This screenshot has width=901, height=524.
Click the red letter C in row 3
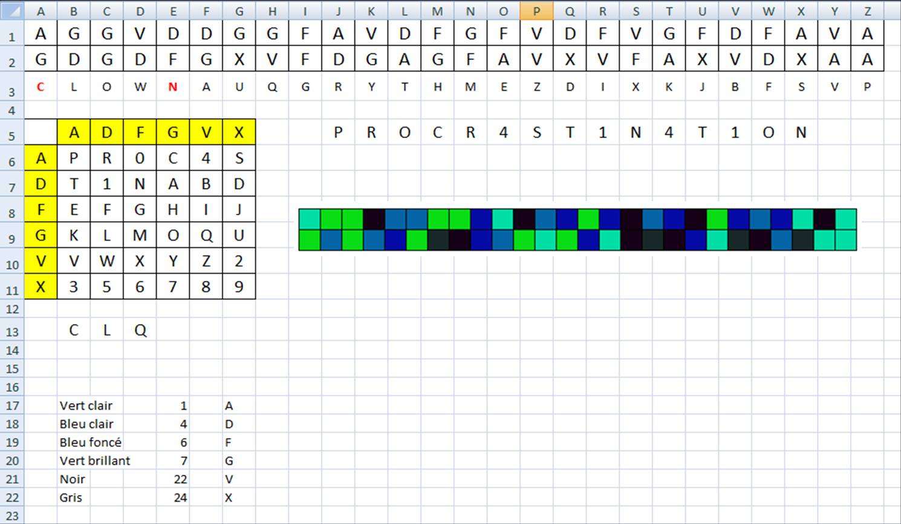pyautogui.click(x=41, y=87)
